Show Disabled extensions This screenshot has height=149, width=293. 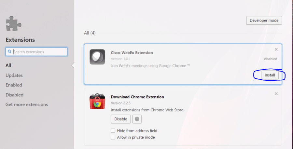tap(14, 95)
